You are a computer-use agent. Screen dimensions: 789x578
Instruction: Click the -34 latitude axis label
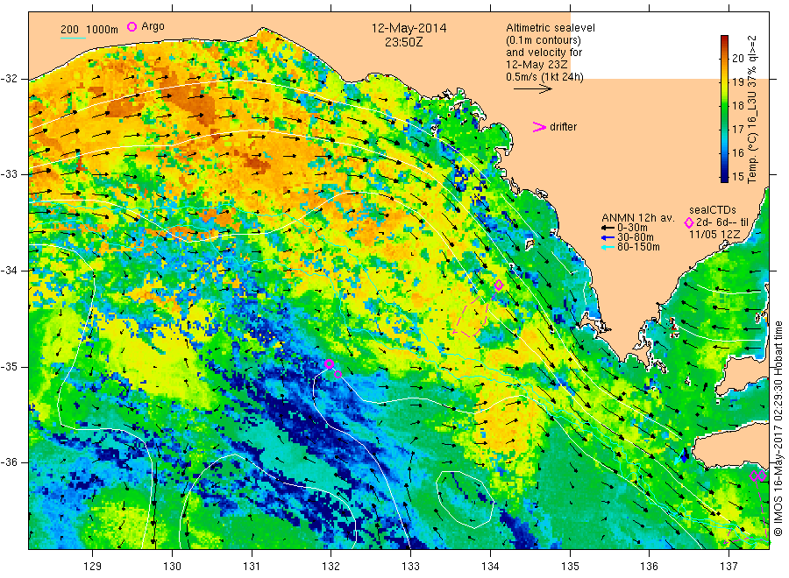coord(9,271)
